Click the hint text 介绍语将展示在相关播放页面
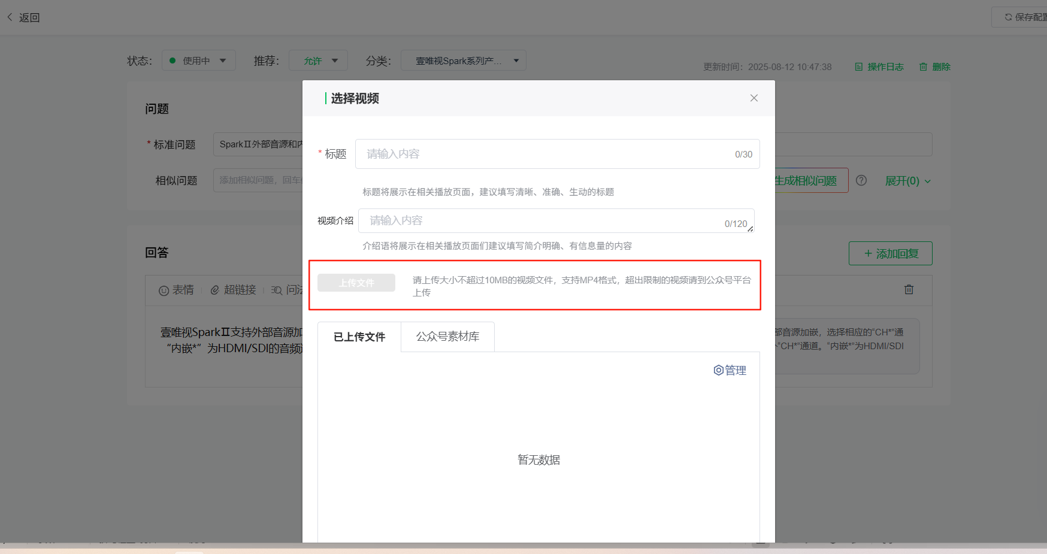The height and width of the screenshot is (554, 1047). pos(497,246)
